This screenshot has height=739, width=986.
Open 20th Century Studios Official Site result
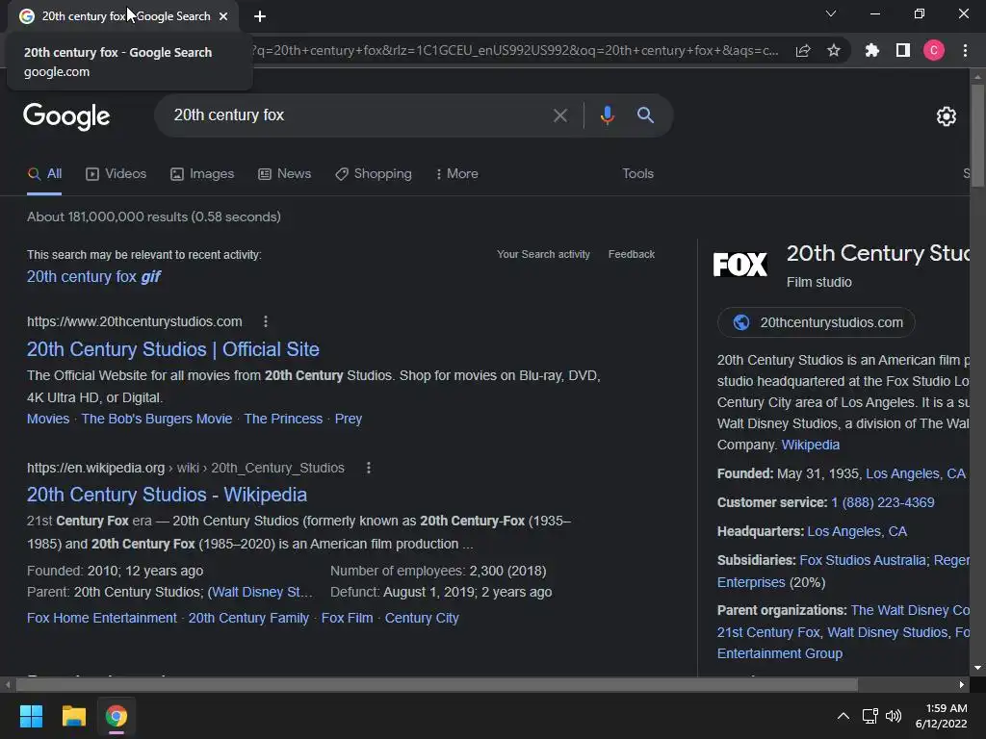[x=173, y=349]
